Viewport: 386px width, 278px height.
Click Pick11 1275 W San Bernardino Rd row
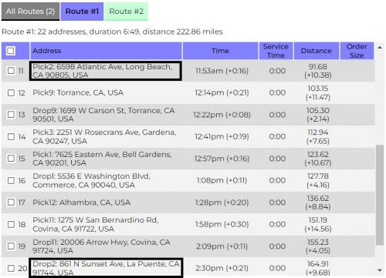[188, 224]
